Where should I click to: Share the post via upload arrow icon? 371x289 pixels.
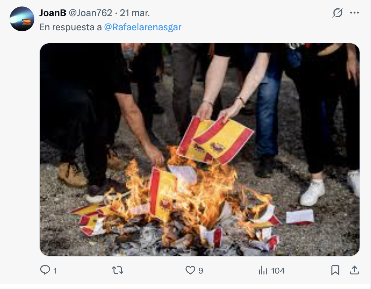coord(355,270)
